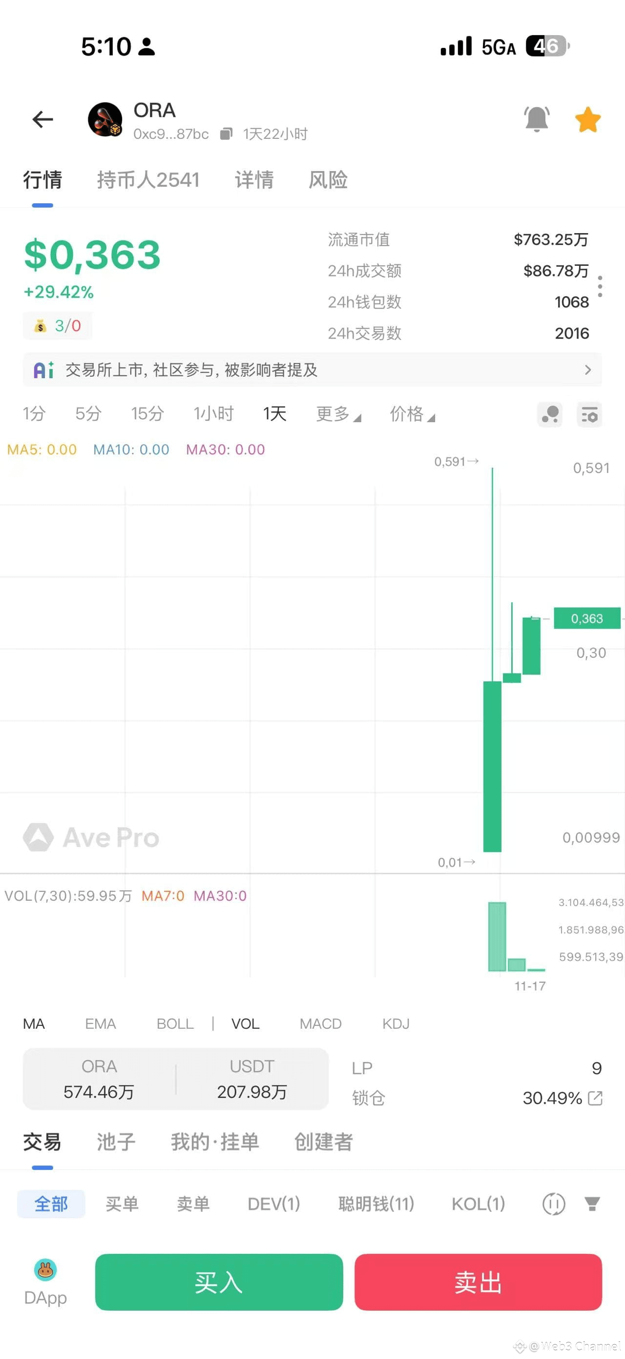Switch to the 持币人2541 tab
Image resolution: width=625 pixels, height=1359 pixels.
pyautogui.click(x=148, y=180)
